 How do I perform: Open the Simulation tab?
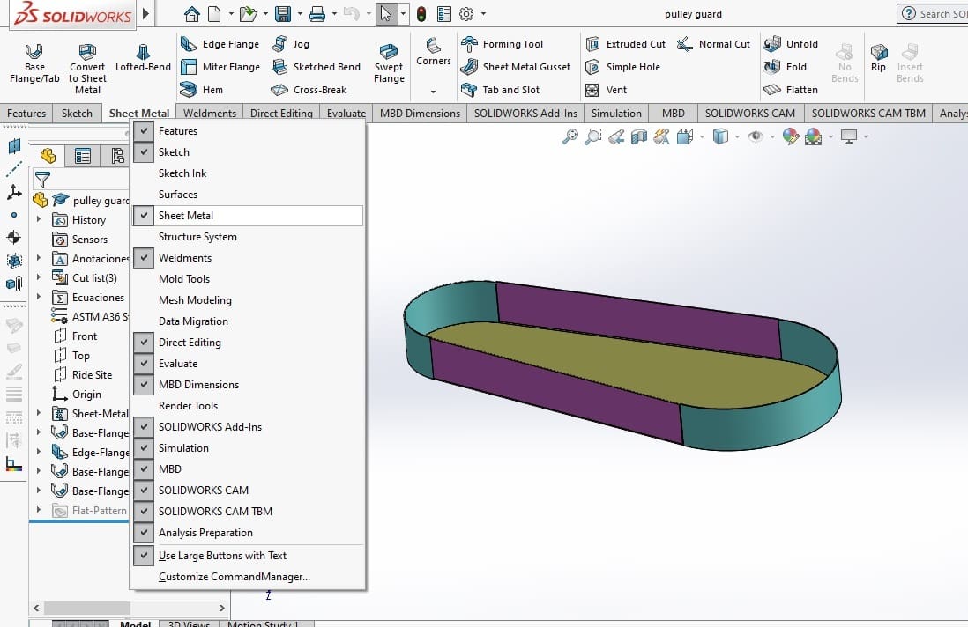point(616,114)
